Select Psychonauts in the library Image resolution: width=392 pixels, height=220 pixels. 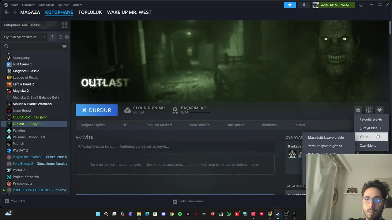click(x=22, y=183)
